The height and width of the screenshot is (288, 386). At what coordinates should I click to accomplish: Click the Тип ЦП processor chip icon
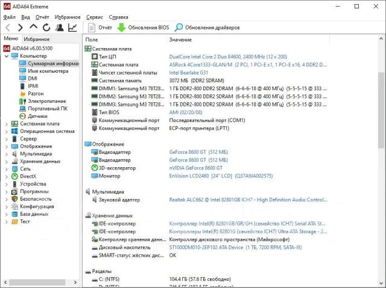95,57
